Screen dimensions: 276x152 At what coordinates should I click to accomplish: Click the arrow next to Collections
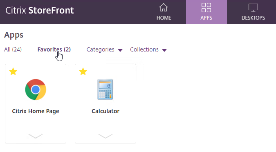coord(164,50)
